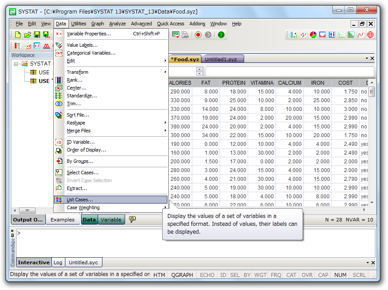Click the green help question mark icon

coord(221,35)
